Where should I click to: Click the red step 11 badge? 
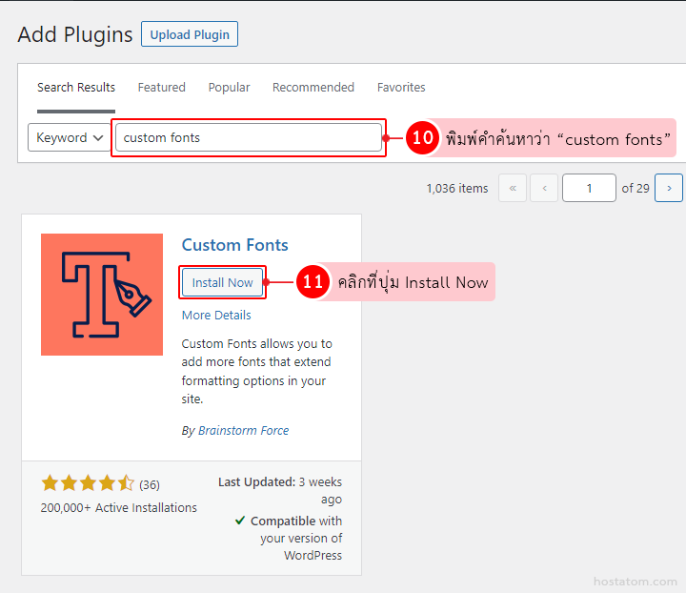click(x=313, y=282)
